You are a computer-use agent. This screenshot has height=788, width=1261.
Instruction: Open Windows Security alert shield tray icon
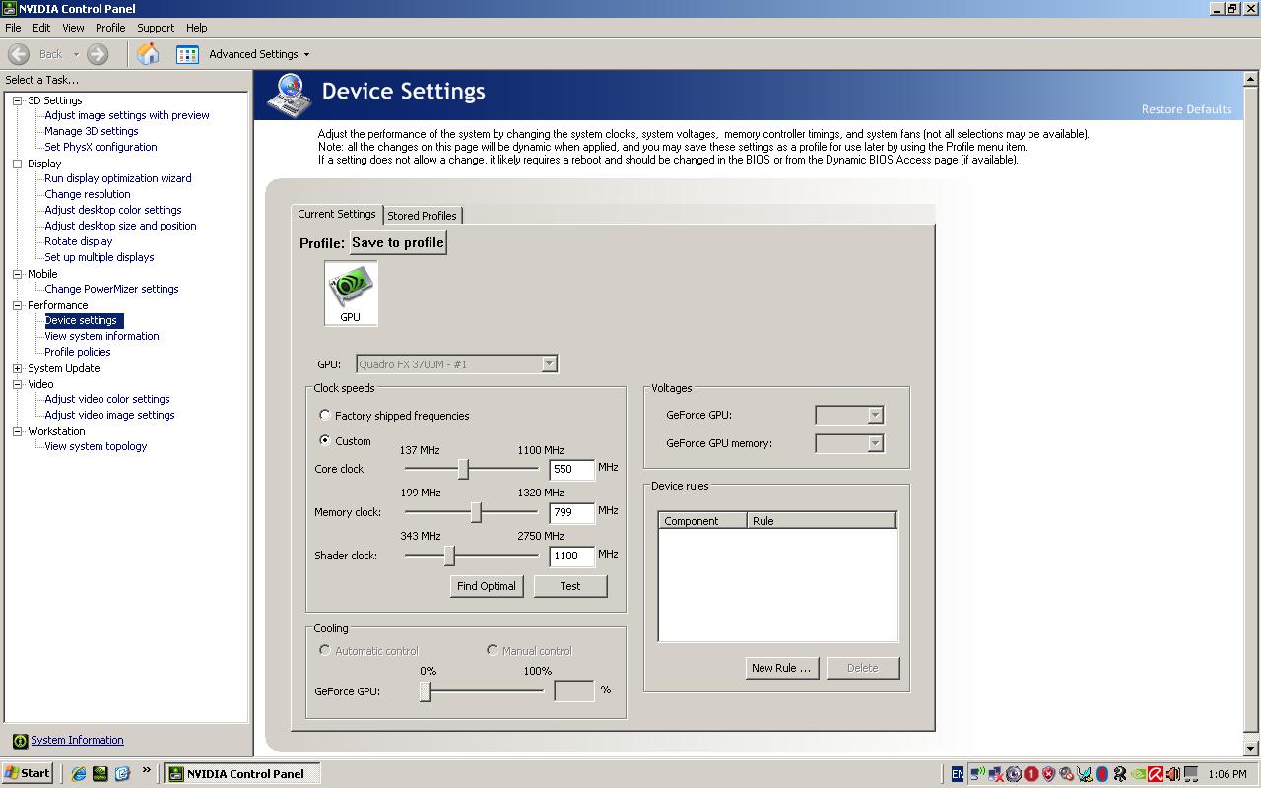pos(1048,774)
